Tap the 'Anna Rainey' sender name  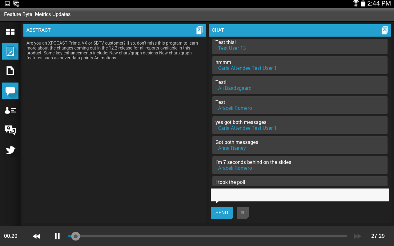[232, 148]
